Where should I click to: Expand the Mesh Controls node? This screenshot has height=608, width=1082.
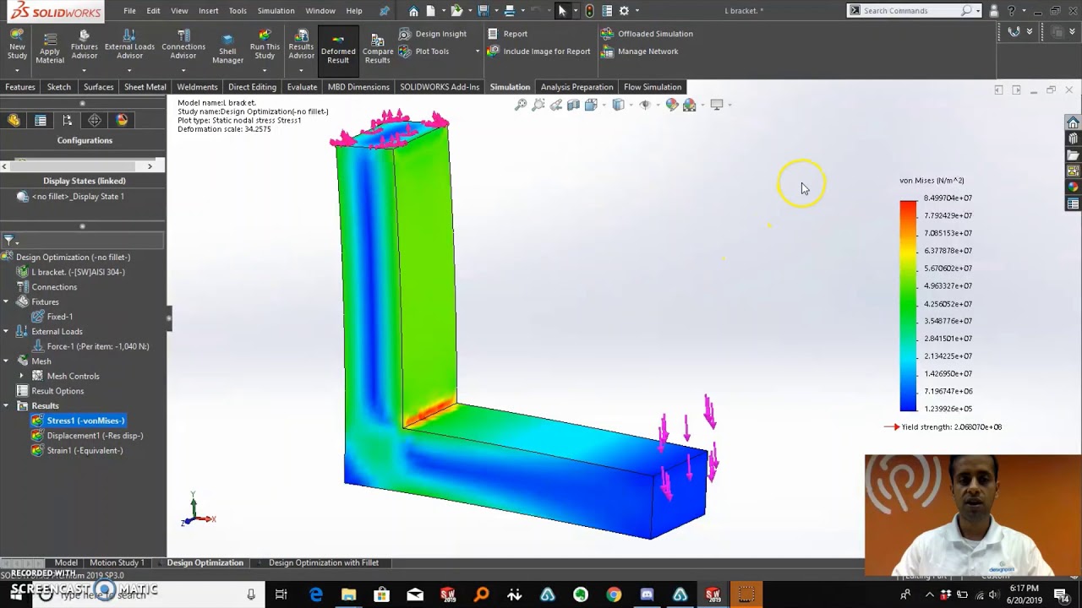coord(21,376)
